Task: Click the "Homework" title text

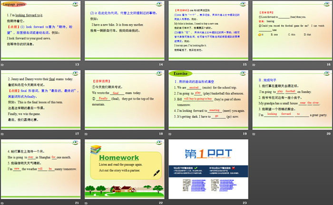Action: click(120, 157)
